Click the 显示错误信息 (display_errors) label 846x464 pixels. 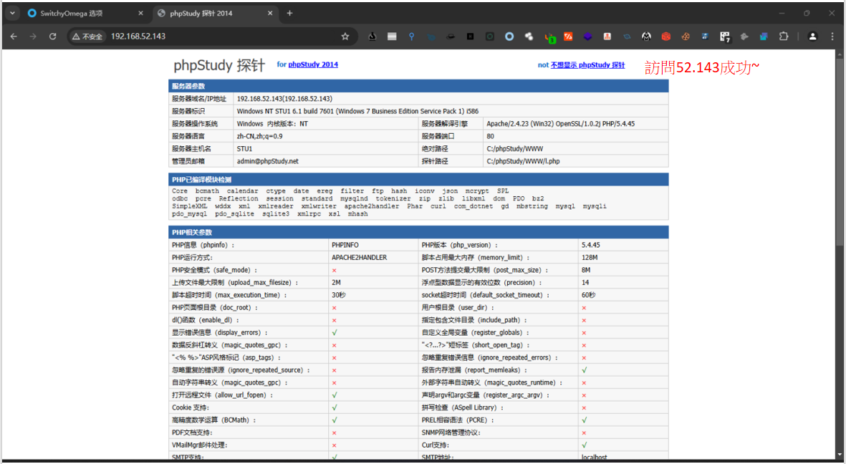pyautogui.click(x=220, y=333)
